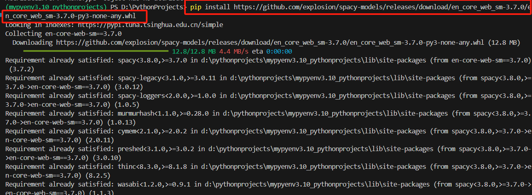Click the word 'install' after pip
The height and width of the screenshot is (195, 532).
click(218, 8)
